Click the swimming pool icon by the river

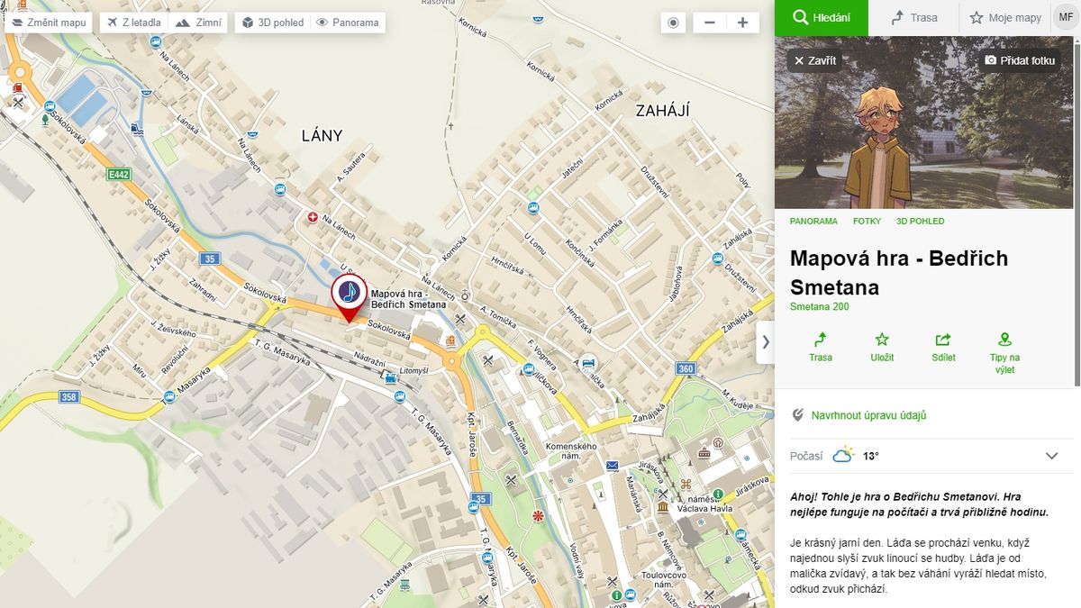pos(135,129)
